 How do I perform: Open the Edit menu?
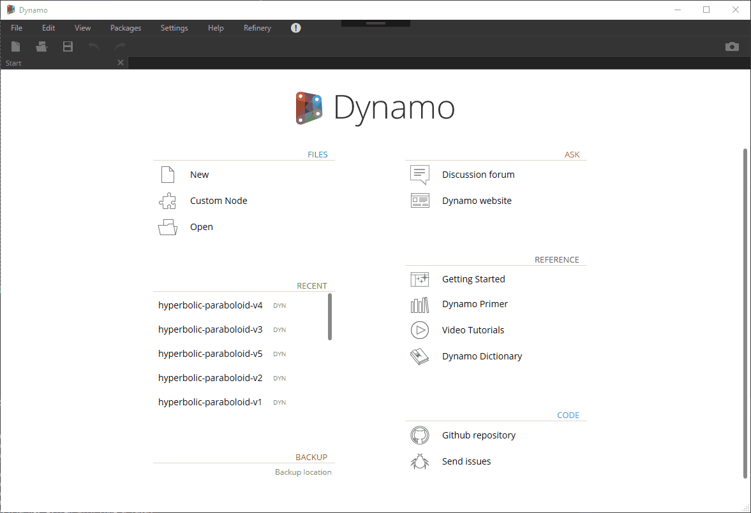48,28
